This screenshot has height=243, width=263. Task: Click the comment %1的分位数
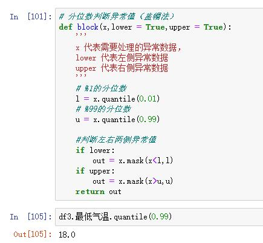(101, 88)
